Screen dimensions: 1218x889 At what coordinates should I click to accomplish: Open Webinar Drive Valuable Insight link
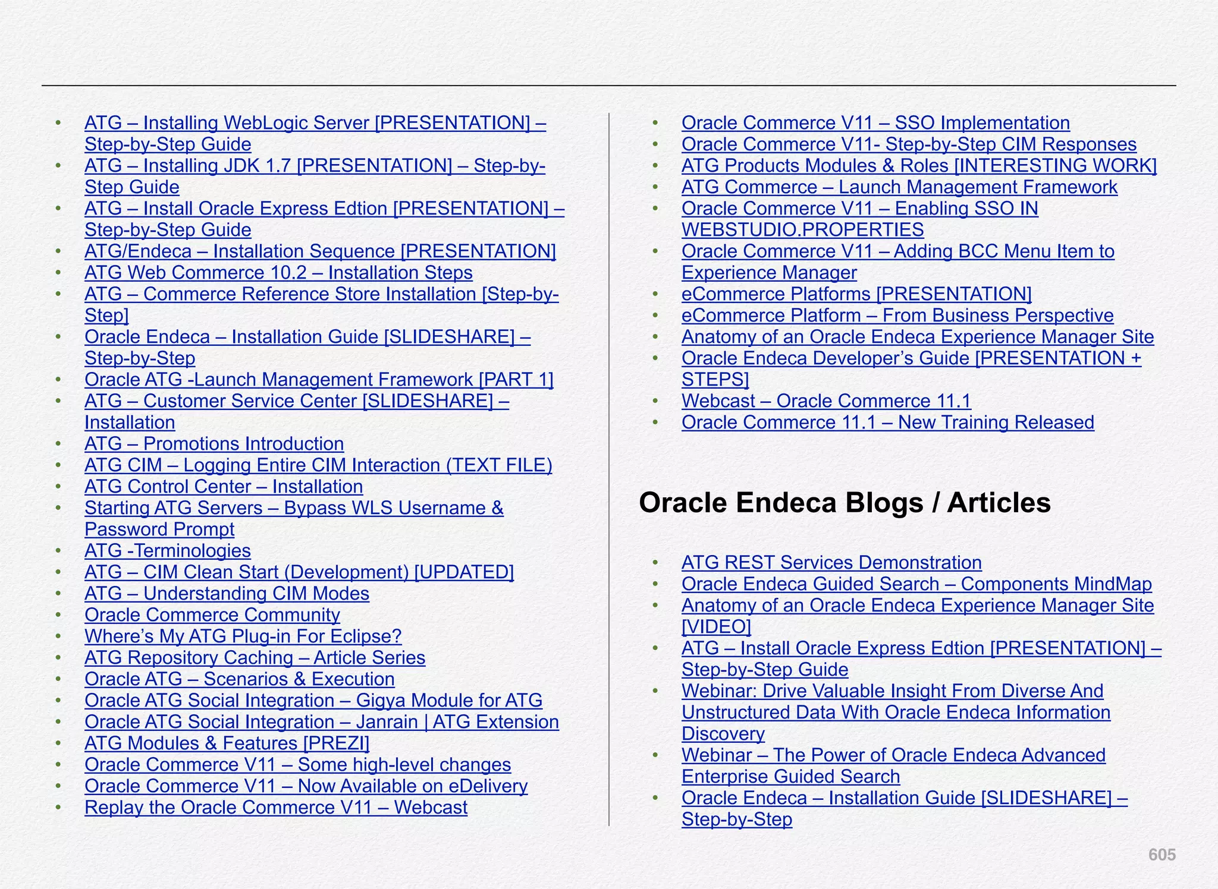pyautogui.click(x=896, y=713)
